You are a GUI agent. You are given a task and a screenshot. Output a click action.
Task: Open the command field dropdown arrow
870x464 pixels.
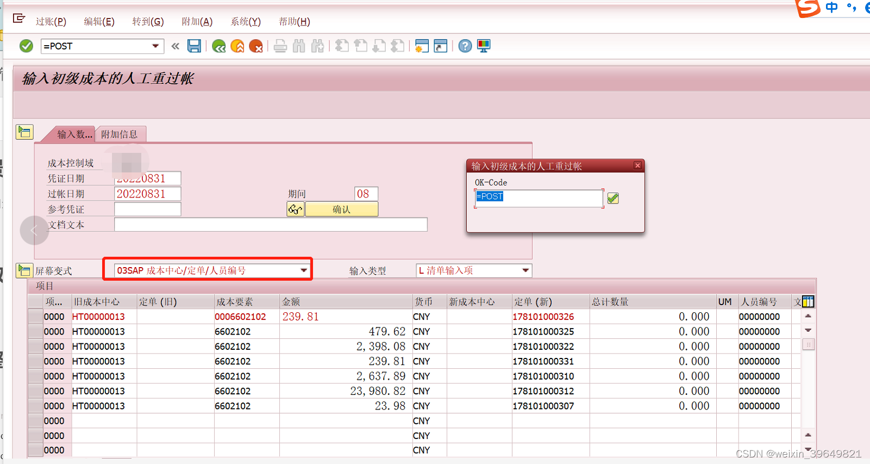tap(155, 46)
